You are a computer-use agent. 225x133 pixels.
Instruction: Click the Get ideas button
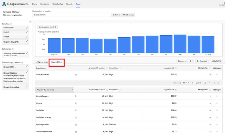coord(117,15)
